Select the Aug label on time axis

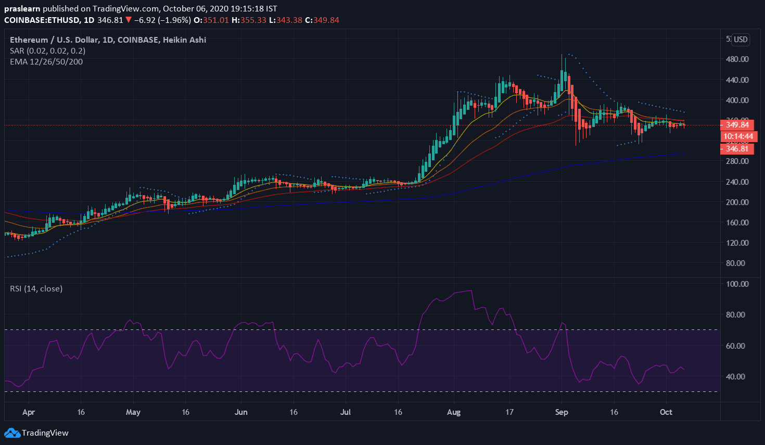[x=454, y=412]
